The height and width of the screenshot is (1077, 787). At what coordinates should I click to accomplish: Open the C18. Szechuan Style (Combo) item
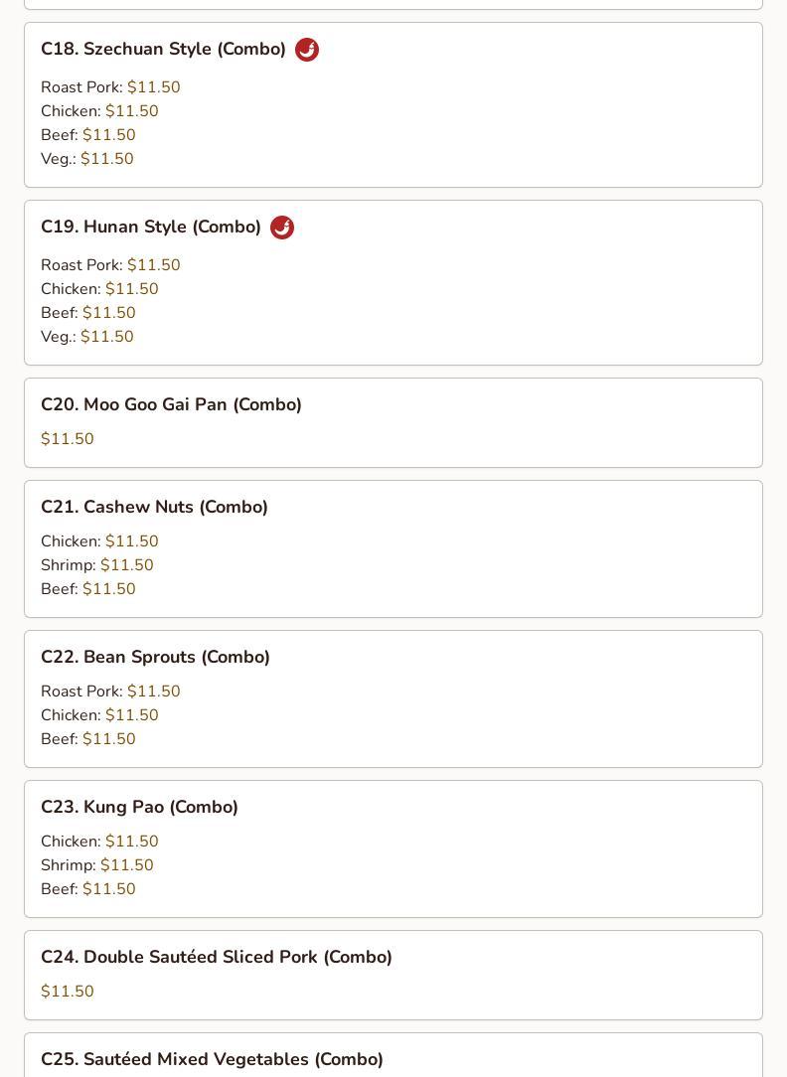(393, 105)
